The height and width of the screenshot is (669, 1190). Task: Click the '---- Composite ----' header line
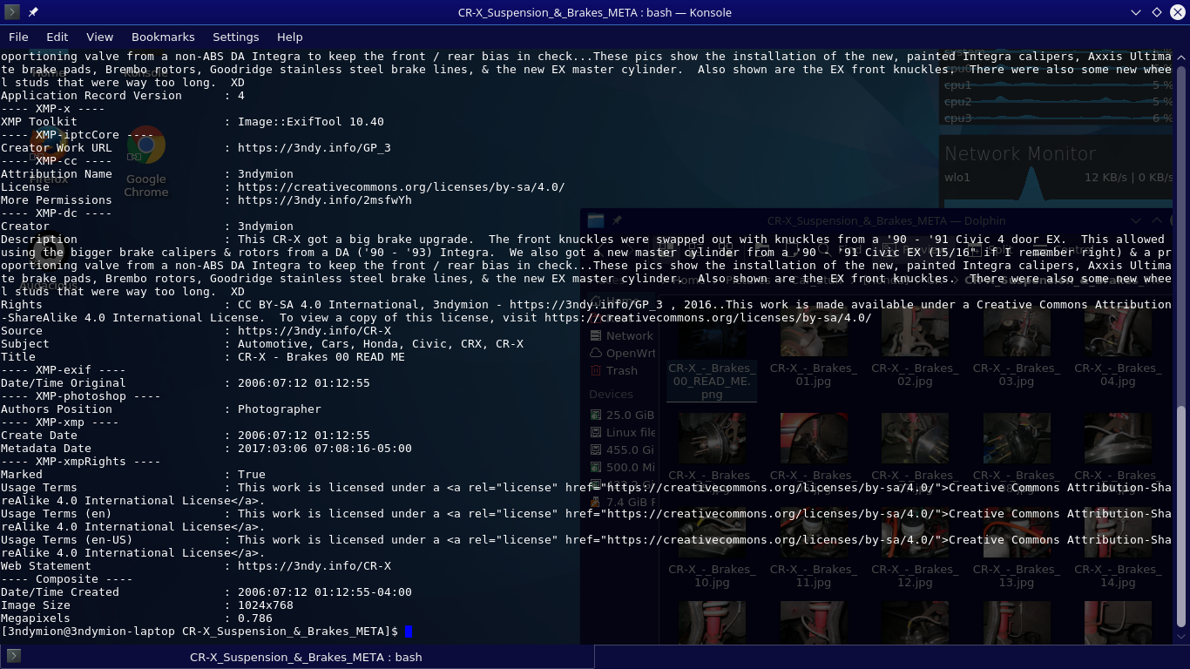(67, 579)
